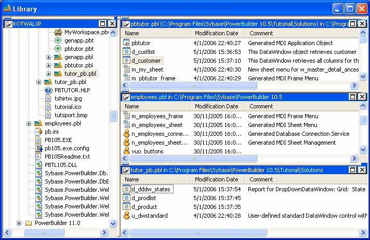Screen dimensions: 370x240
Task: Expand the genapp.pbl tree node
Action: (48, 57)
